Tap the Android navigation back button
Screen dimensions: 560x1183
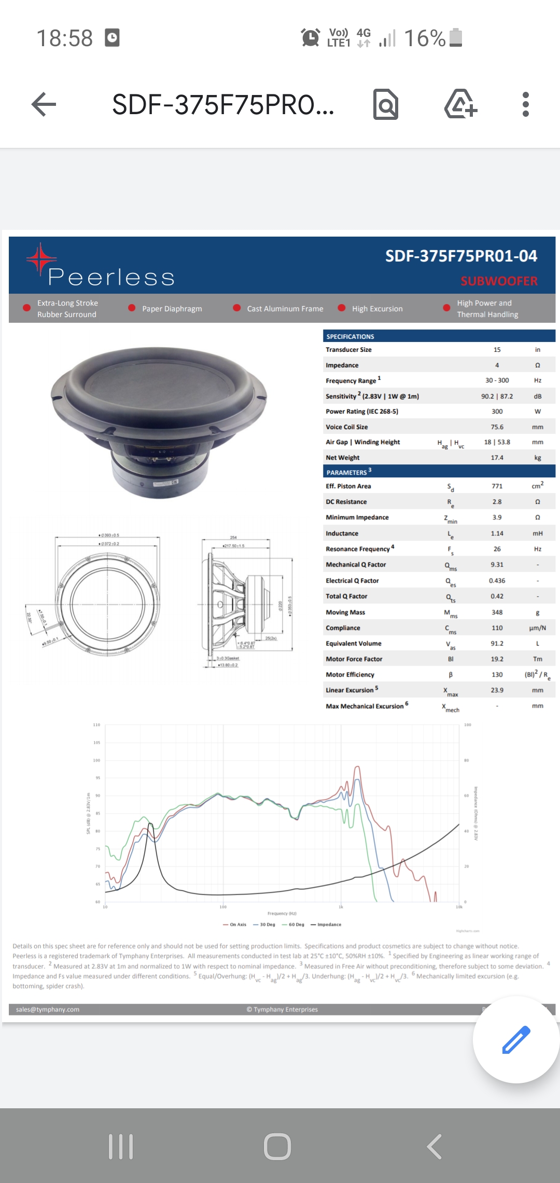tap(435, 1147)
